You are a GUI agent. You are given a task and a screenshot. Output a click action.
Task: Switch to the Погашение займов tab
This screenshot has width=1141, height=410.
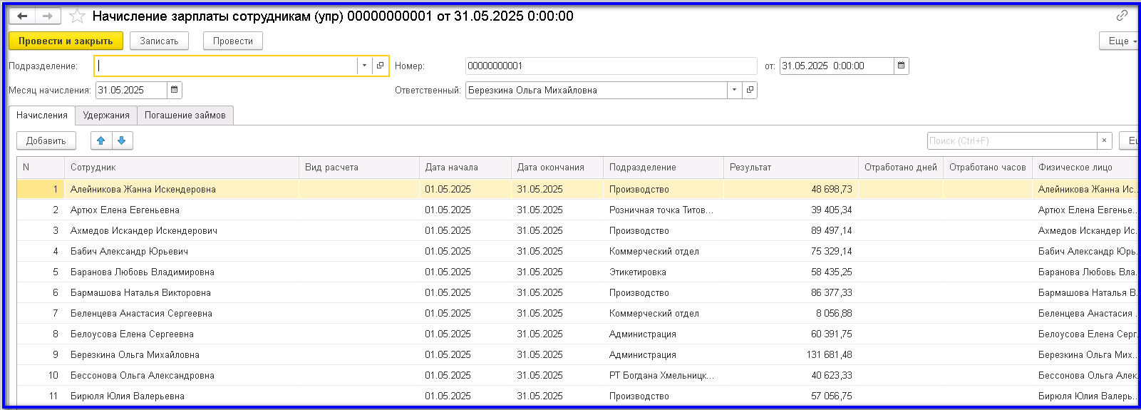(x=185, y=115)
